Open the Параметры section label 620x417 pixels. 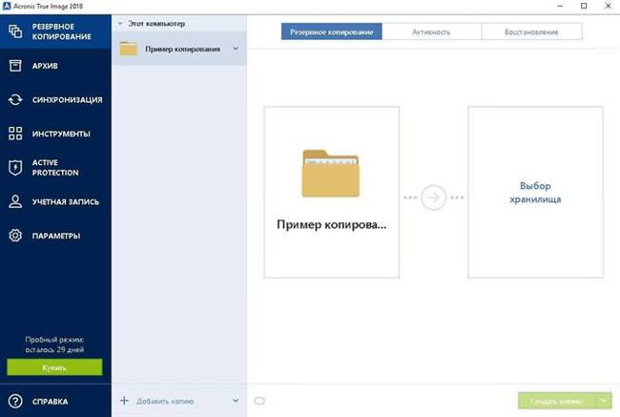click(56, 236)
